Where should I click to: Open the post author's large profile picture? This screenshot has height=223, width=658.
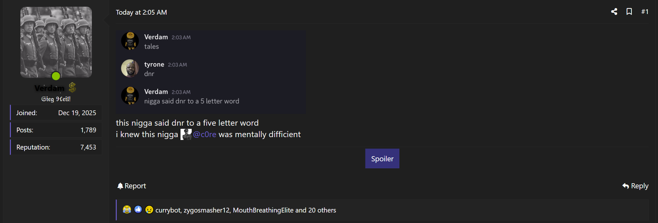[x=56, y=42]
